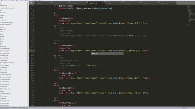Click the Zipcode table cell code
The height and width of the screenshot is (109, 195).
(68, 73)
